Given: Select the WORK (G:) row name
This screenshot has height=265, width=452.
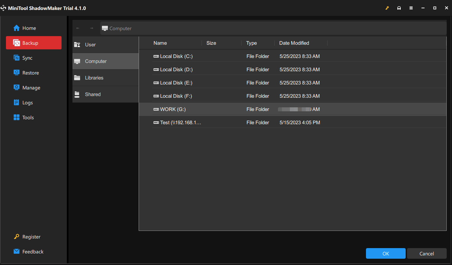Looking at the screenshot, I should (x=173, y=109).
